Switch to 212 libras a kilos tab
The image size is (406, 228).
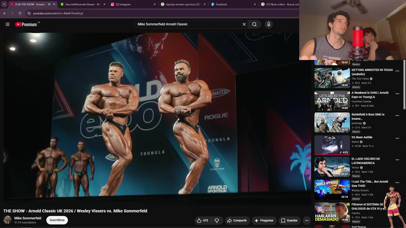pyautogui.click(x=279, y=4)
